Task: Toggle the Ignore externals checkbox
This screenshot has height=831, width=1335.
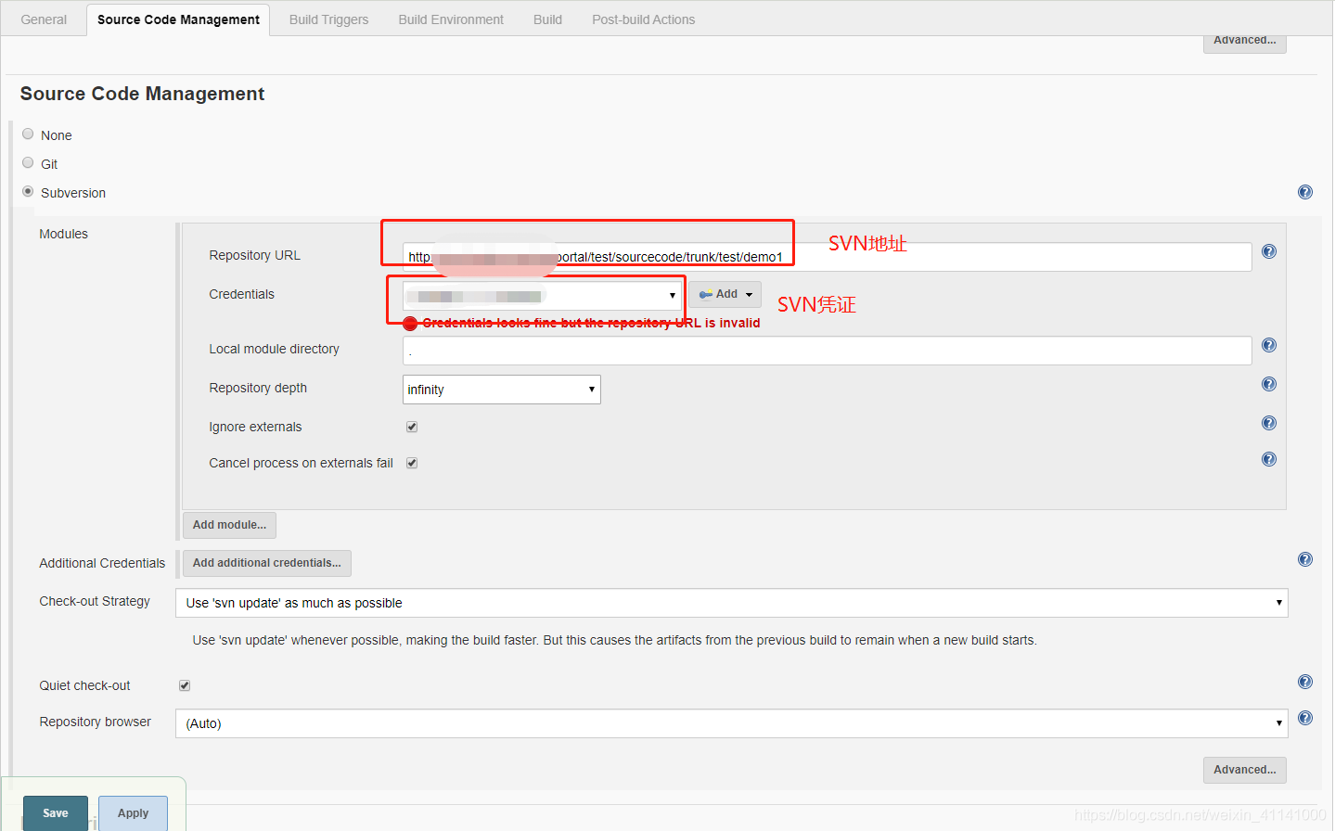Action: point(412,427)
